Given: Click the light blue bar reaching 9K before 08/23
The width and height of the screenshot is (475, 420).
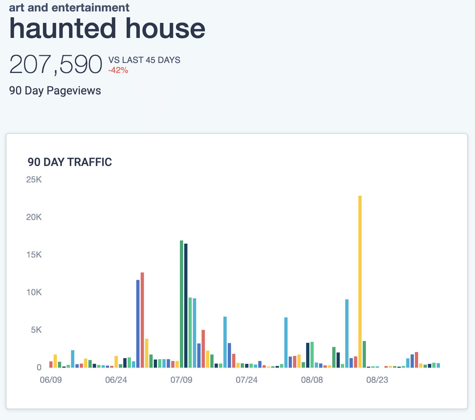Looking at the screenshot, I should (x=347, y=333).
